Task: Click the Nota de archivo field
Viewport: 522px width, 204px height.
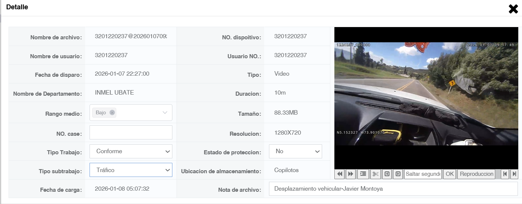Action: coord(393,189)
